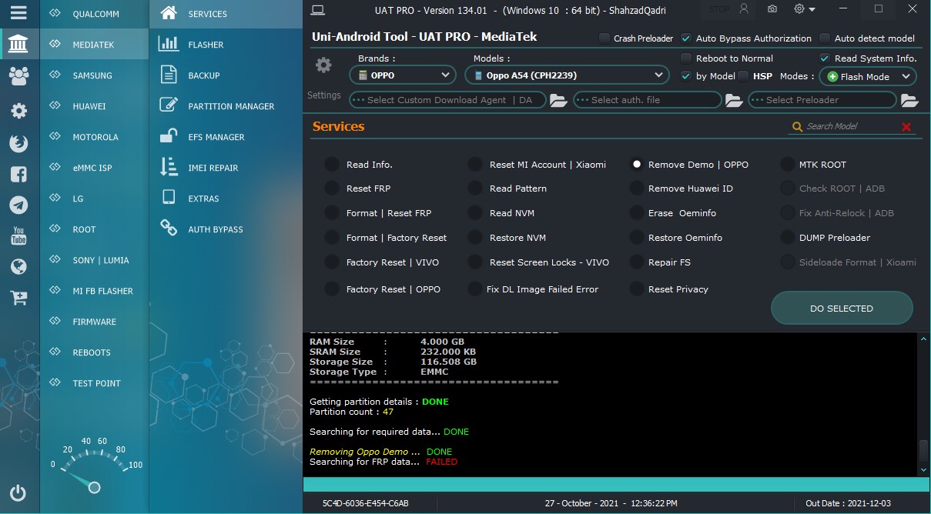Open EFS Manager menu item
The height and width of the screenshot is (514, 931).
click(226, 137)
